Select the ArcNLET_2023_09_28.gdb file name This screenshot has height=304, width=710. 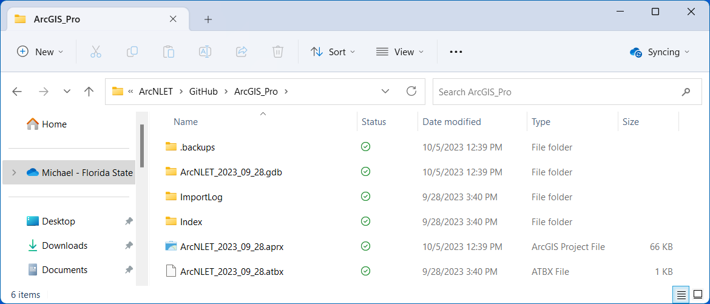(231, 172)
